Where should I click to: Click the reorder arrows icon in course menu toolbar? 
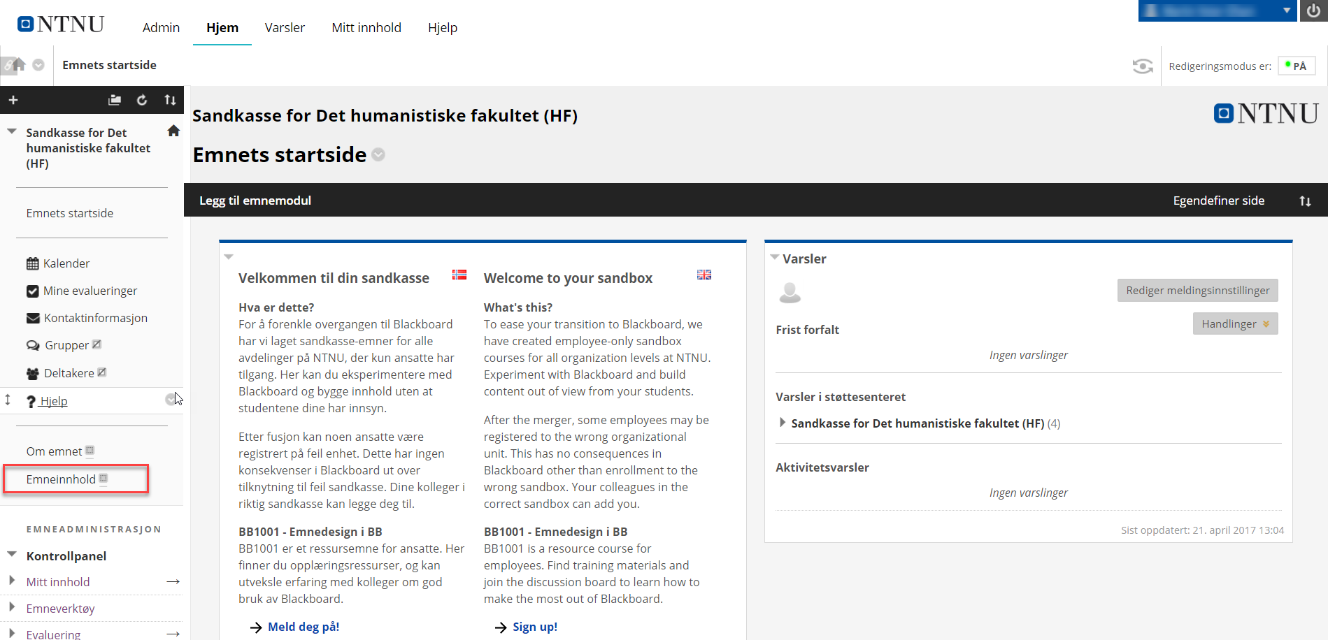point(170,100)
